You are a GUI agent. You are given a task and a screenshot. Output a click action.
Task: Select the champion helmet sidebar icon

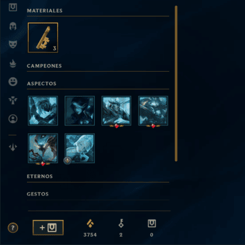[13, 26]
